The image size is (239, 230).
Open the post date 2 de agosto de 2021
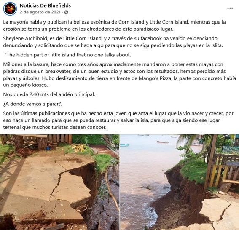pyautogui.click(x=40, y=12)
